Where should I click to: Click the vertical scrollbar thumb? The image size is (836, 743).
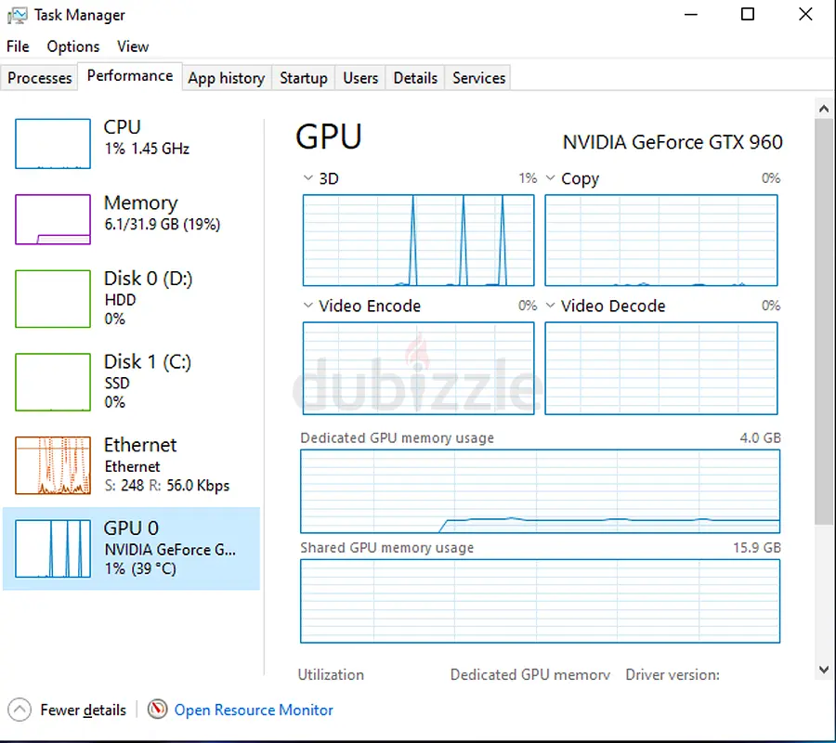tap(824, 321)
